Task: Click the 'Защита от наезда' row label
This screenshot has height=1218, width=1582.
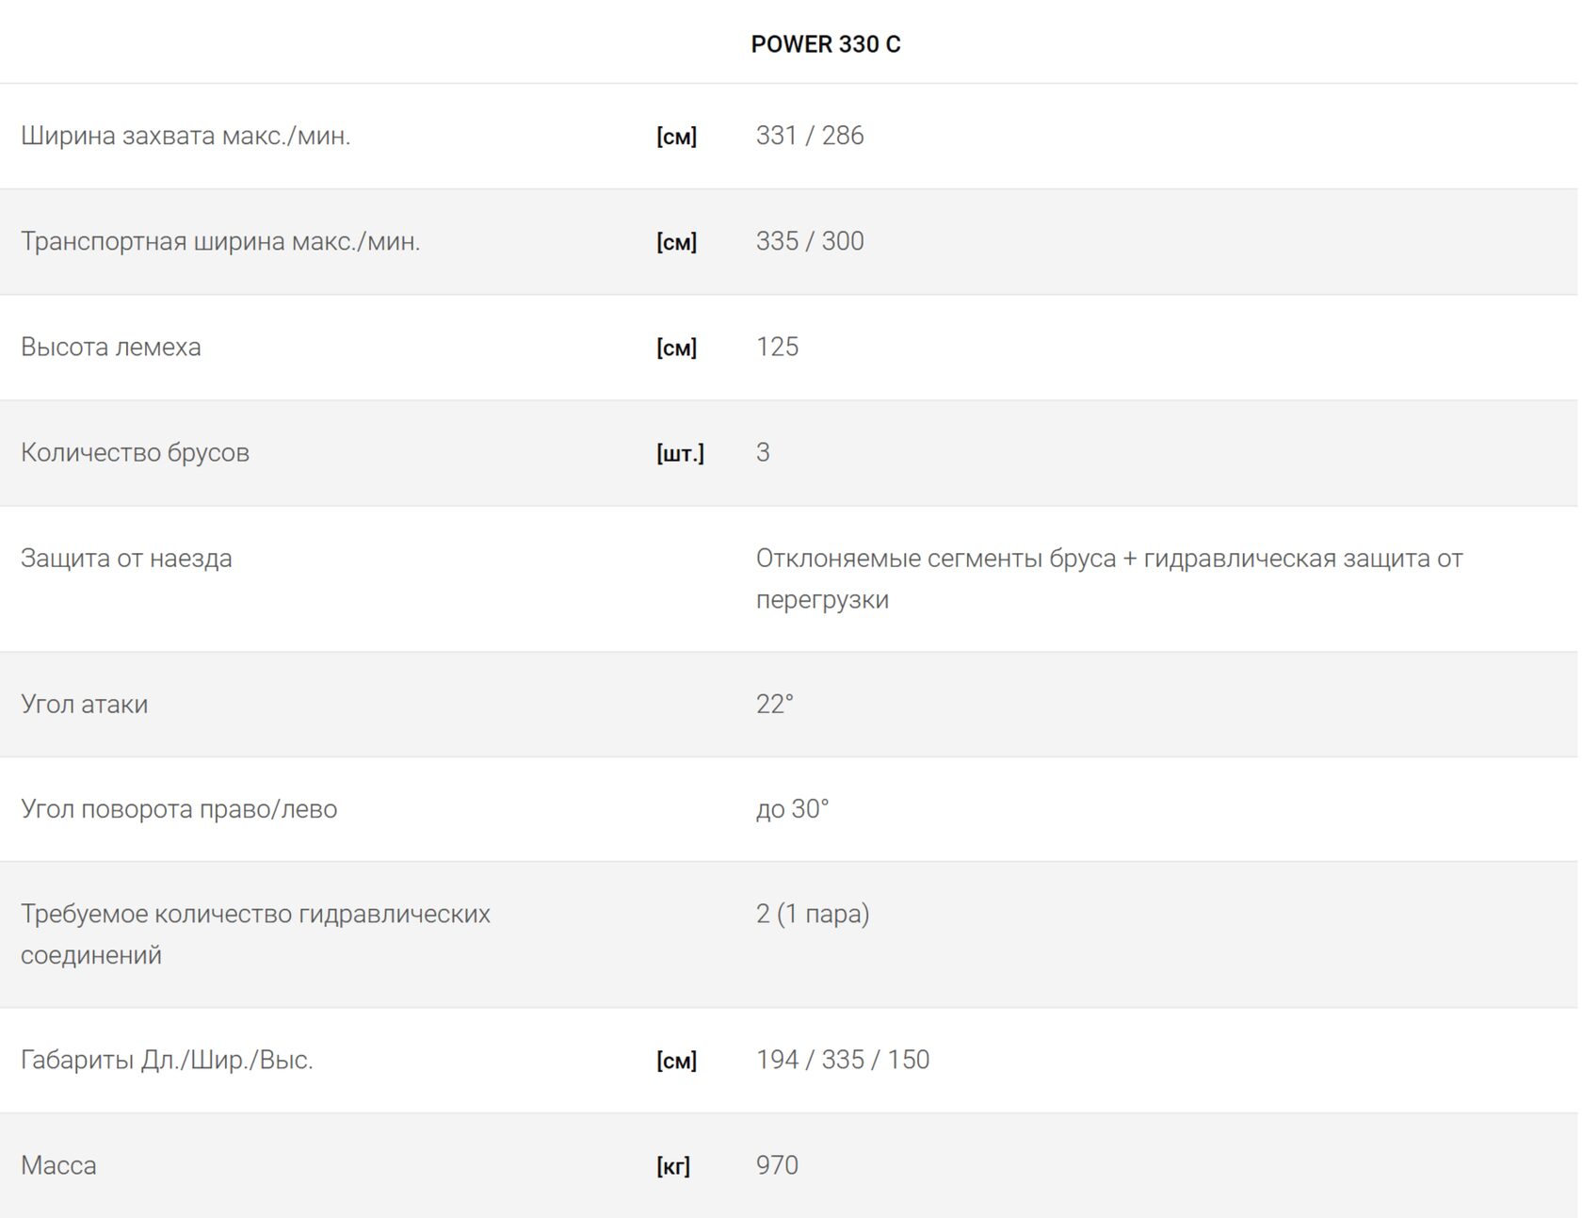Action: [x=126, y=558]
